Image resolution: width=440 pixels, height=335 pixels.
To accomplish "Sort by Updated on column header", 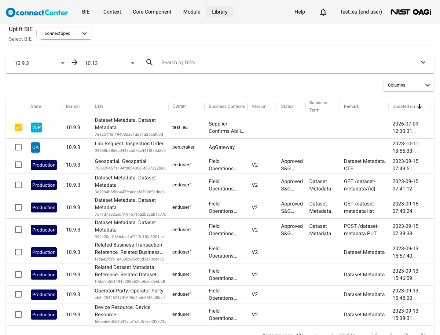I will [x=404, y=106].
